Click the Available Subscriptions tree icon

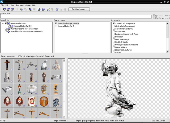[8, 31]
